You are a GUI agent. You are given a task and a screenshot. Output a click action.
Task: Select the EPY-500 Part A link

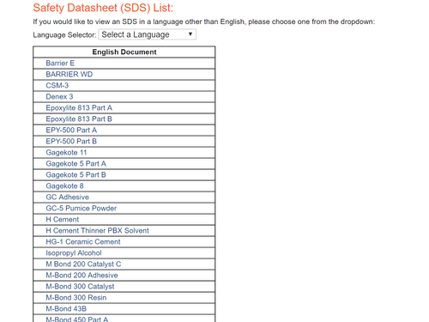coord(71,131)
